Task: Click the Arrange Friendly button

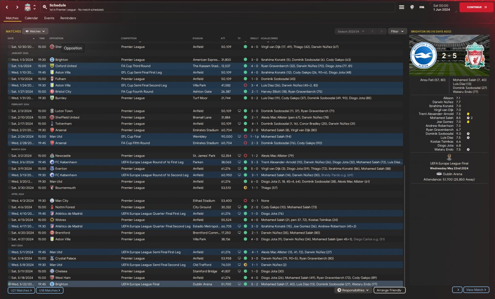Action: (389, 290)
